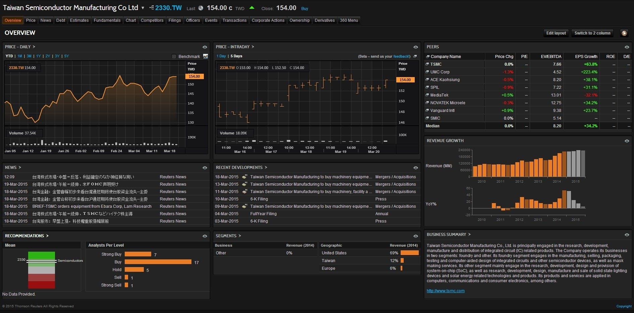Click the handshake icon on 11-Mar-2015 development
Viewport: 634px width, 313px height.
245,191
